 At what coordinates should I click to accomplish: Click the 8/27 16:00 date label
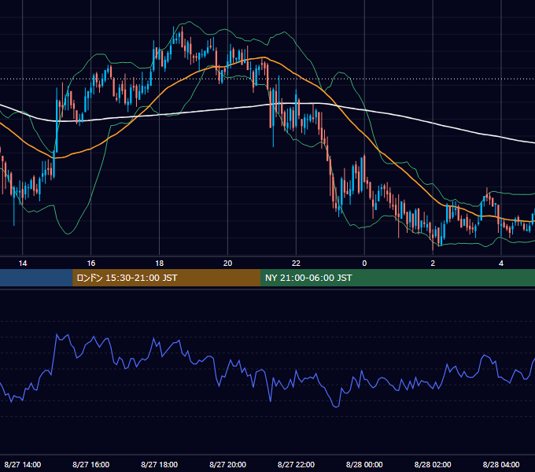91,464
